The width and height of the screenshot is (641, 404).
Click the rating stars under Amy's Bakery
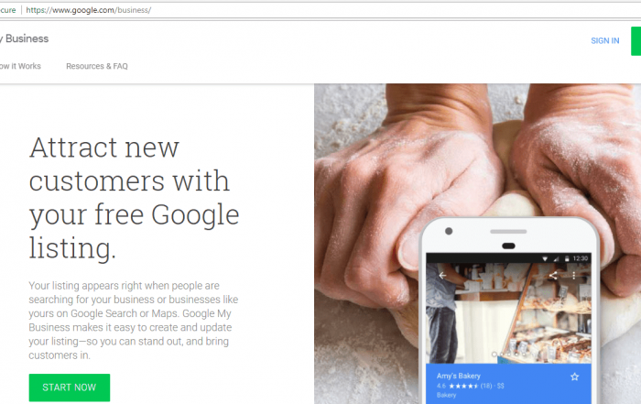click(x=463, y=386)
